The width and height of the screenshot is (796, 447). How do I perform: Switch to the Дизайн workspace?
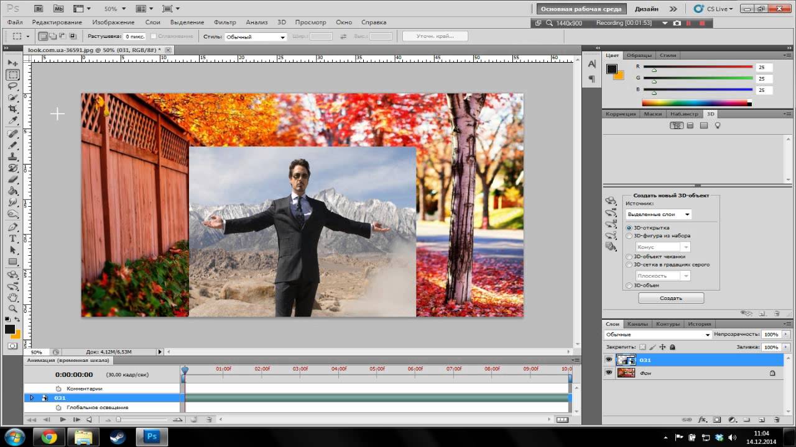647,9
